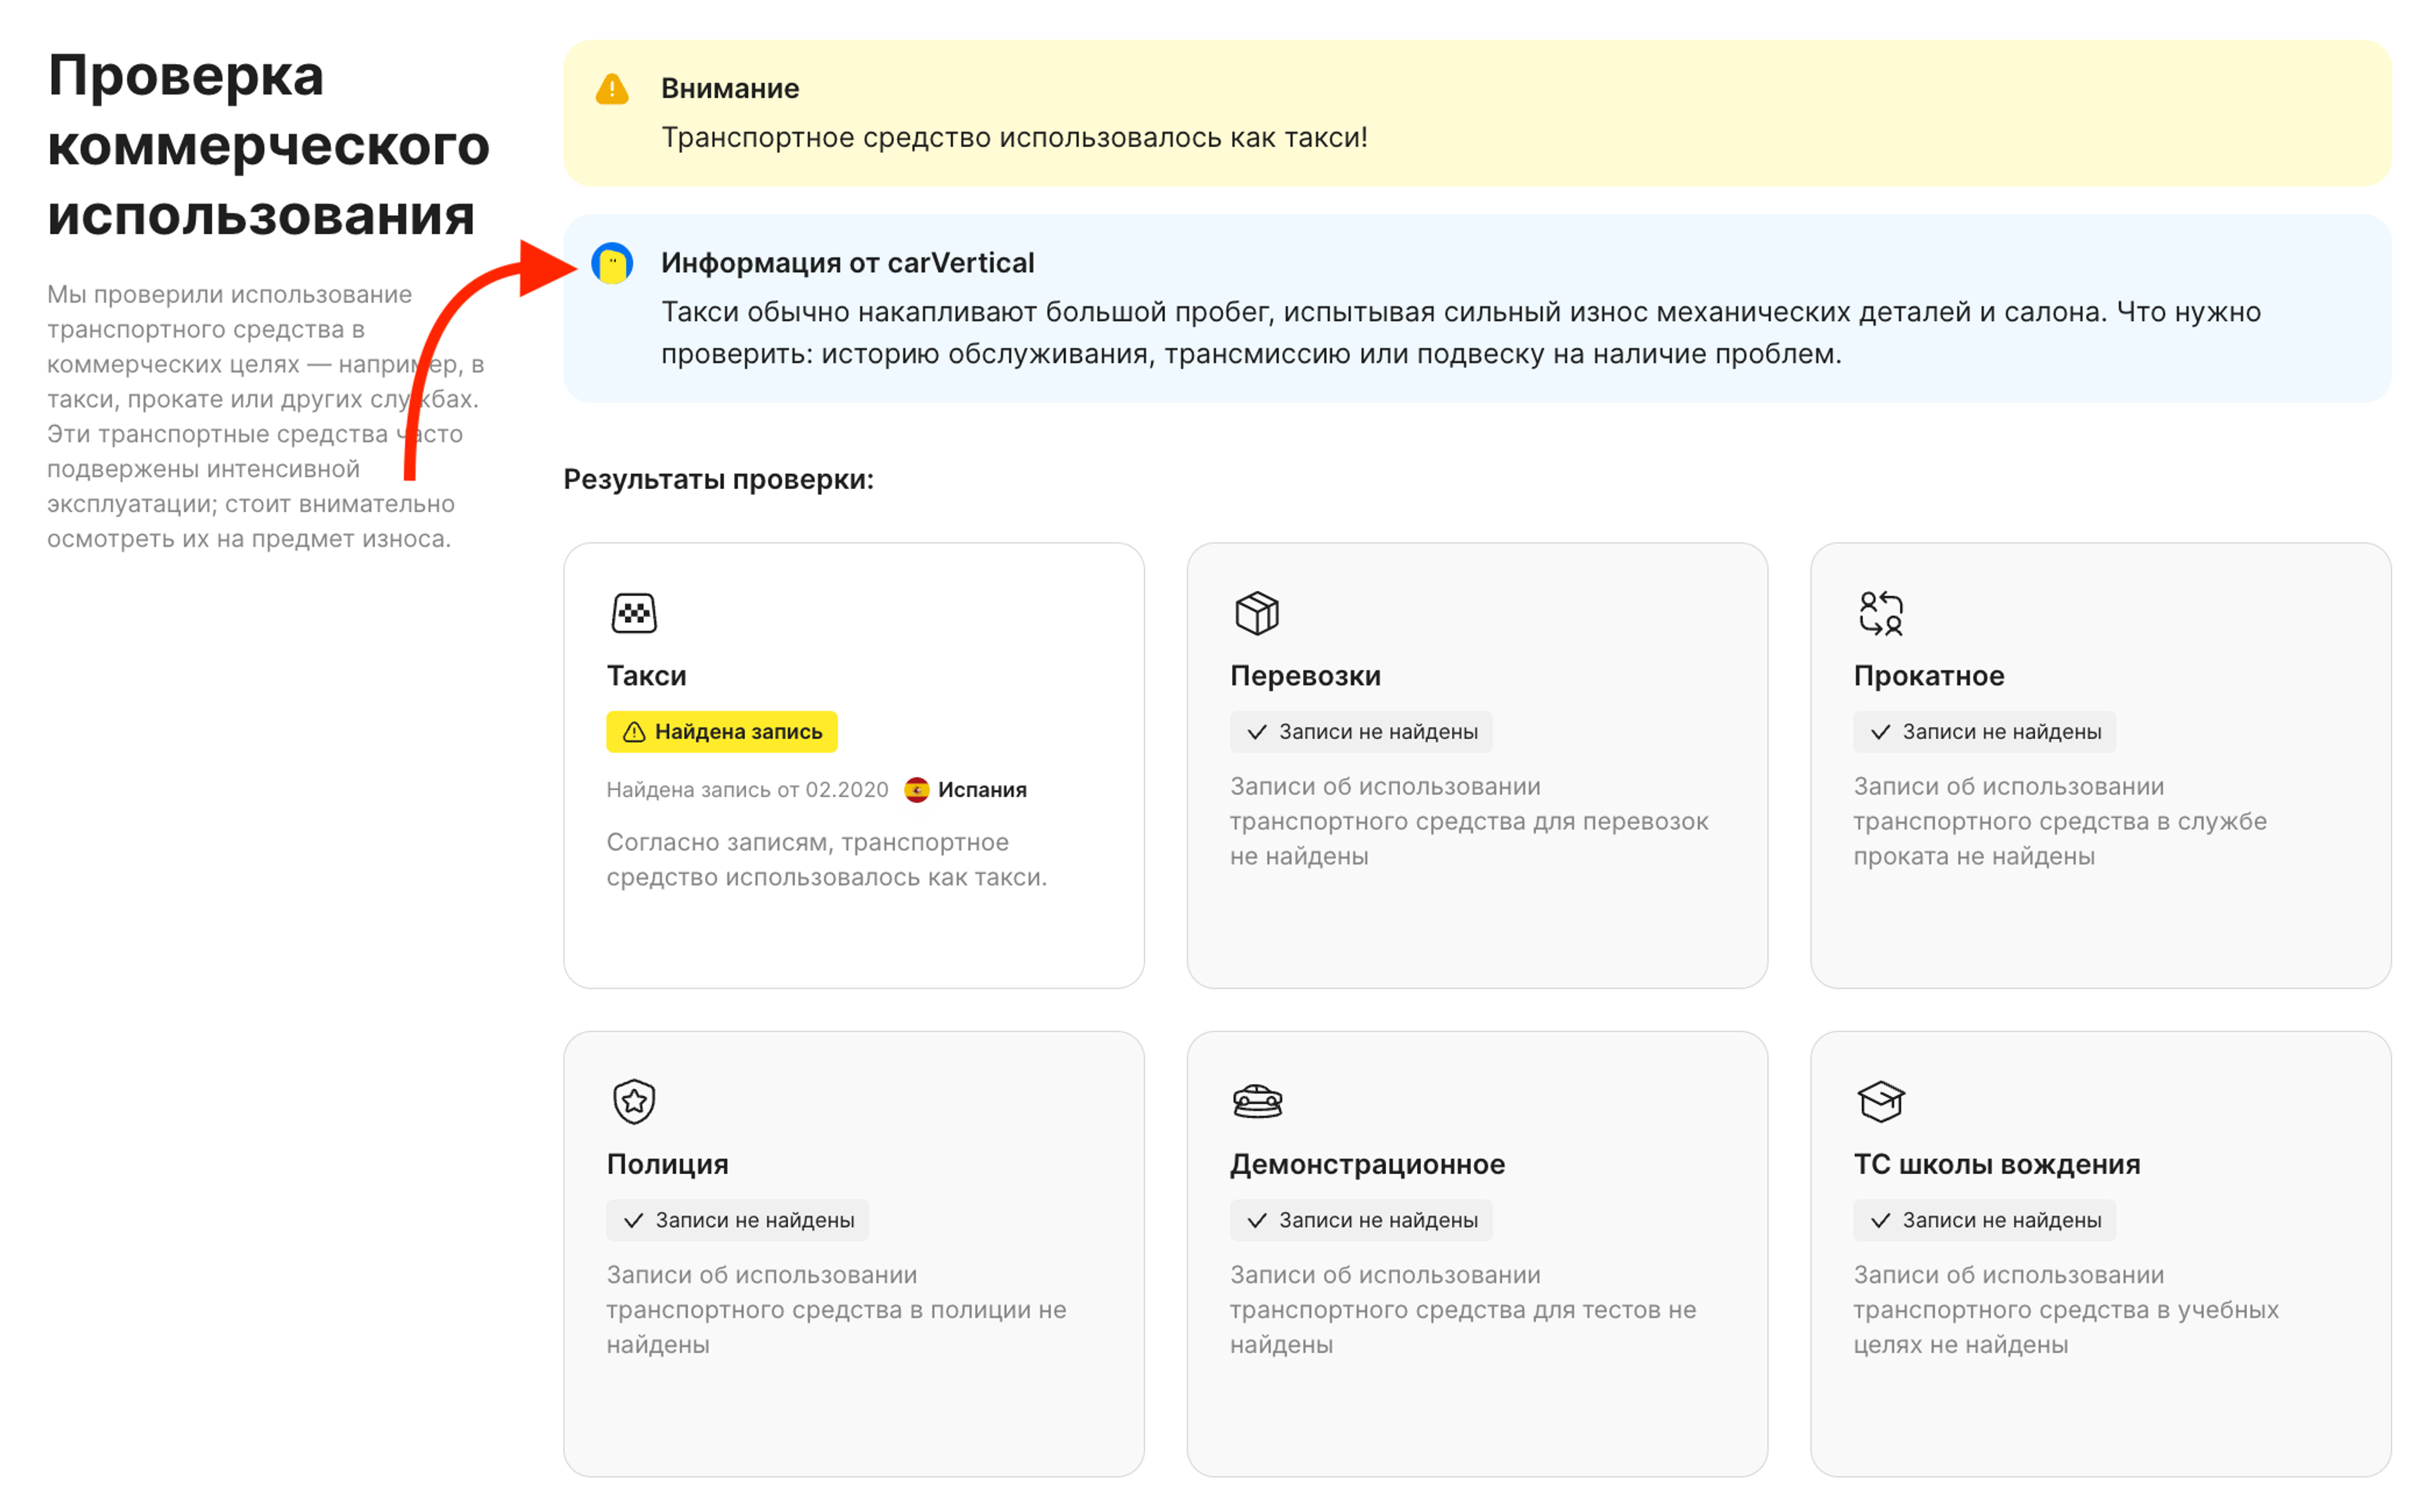Click the taxi checkered icon
2436x1512 pixels.
(634, 613)
